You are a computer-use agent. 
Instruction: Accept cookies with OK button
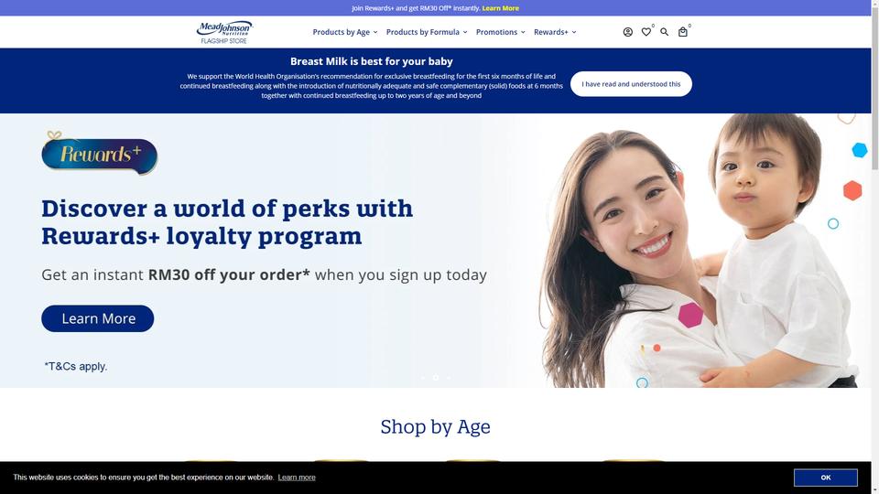coord(826,478)
